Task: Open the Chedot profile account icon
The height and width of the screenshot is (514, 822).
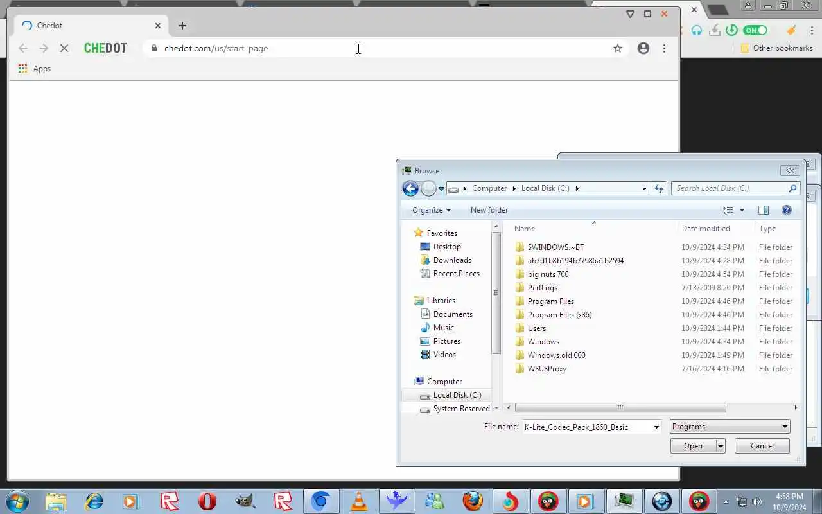Action: click(643, 48)
